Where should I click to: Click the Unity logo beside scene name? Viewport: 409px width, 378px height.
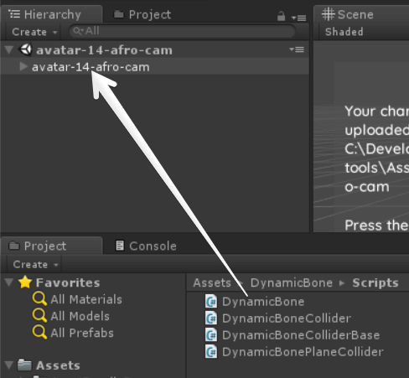click(26, 49)
